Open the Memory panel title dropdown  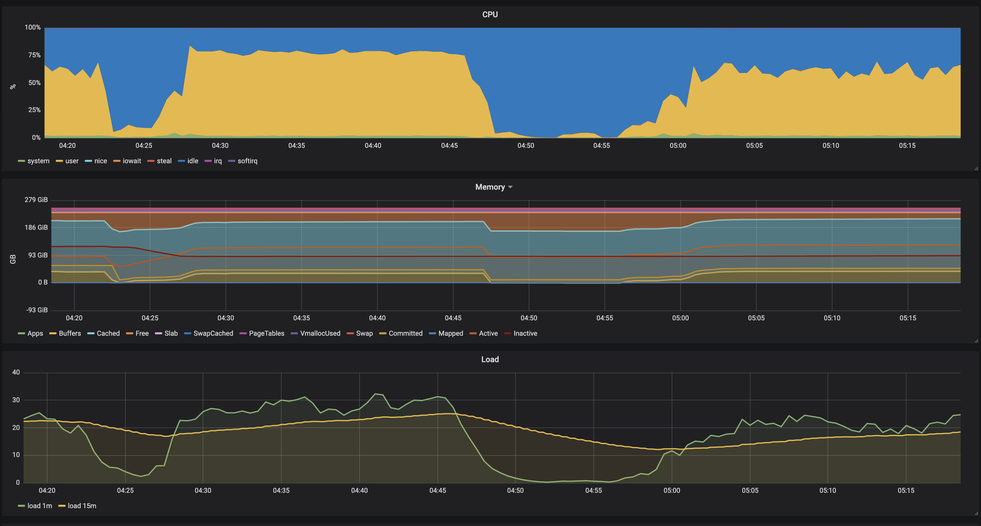tap(494, 187)
